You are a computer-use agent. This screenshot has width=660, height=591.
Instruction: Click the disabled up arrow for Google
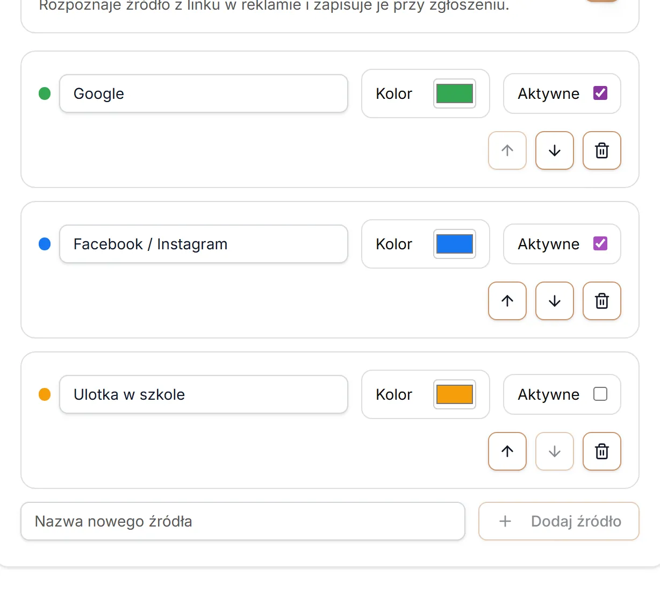coord(507,150)
